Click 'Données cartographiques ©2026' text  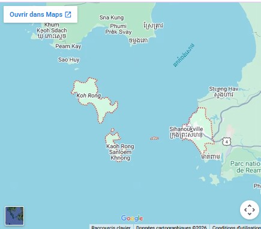tap(171, 227)
